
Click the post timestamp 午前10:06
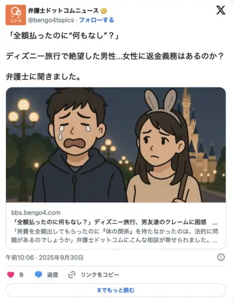coord(20,258)
